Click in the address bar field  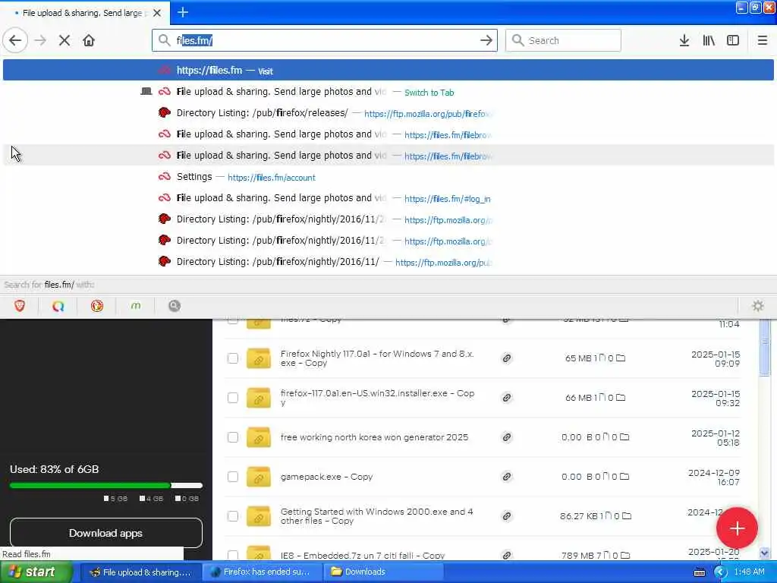[325, 40]
